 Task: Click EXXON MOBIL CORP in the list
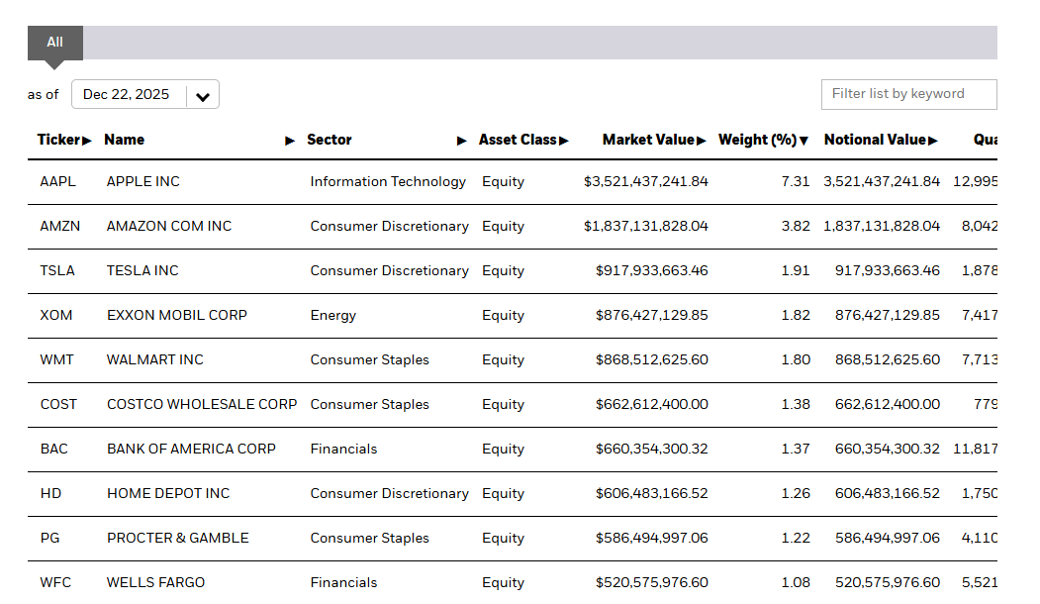(177, 315)
